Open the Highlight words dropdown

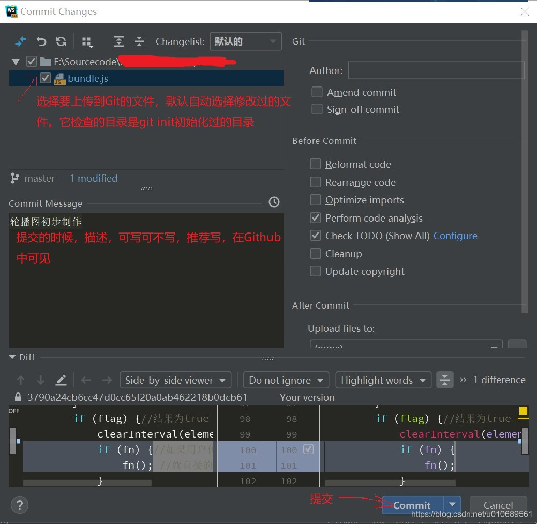383,380
